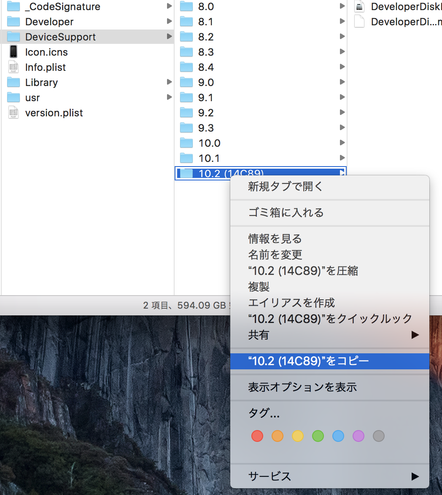The image size is (442, 495).
Task: Expand the 8.4 folder chevron
Action: (x=342, y=67)
